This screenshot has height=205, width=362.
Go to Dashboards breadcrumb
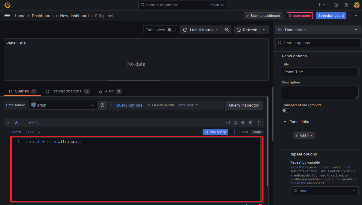coord(43,16)
